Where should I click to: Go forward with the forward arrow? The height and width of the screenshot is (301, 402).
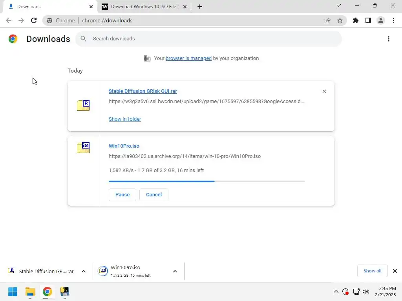tap(21, 20)
